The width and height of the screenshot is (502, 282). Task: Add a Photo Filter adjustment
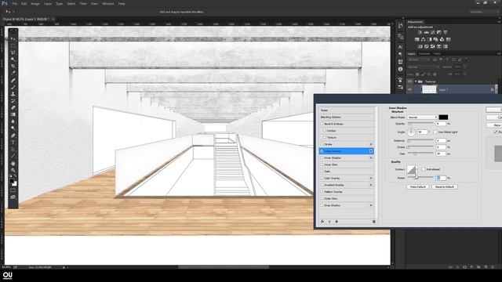pos(436,39)
